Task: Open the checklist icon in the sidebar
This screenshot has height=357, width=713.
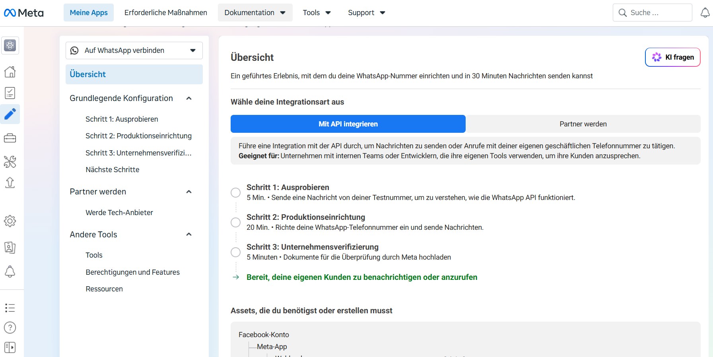Action: pyautogui.click(x=10, y=93)
